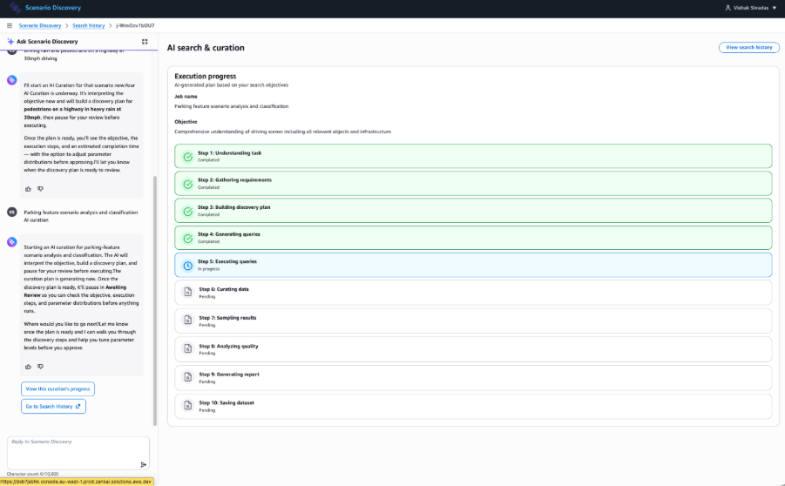Screen dimensions: 785x486
Task: Select Step 3: Building discovery plan row
Action: click(x=473, y=210)
